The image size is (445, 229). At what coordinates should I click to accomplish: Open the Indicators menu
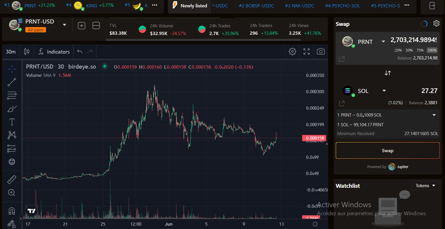point(54,52)
